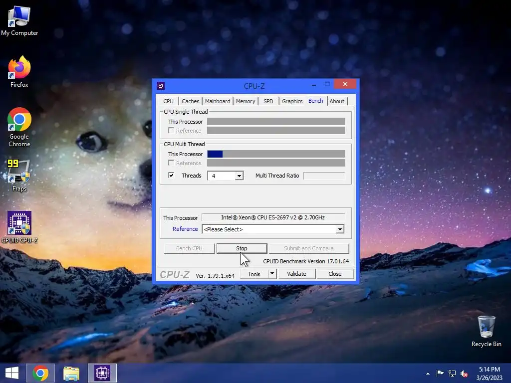
Task: Open the clock showing 5:14 PM
Action: [489, 374]
